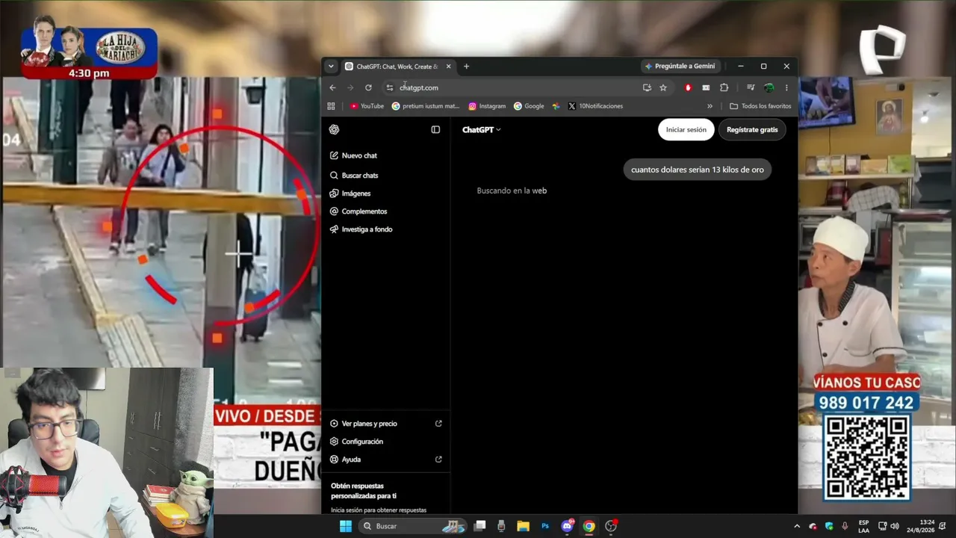Open the Chrome profile avatar
This screenshot has height=538, width=956.
769,87
